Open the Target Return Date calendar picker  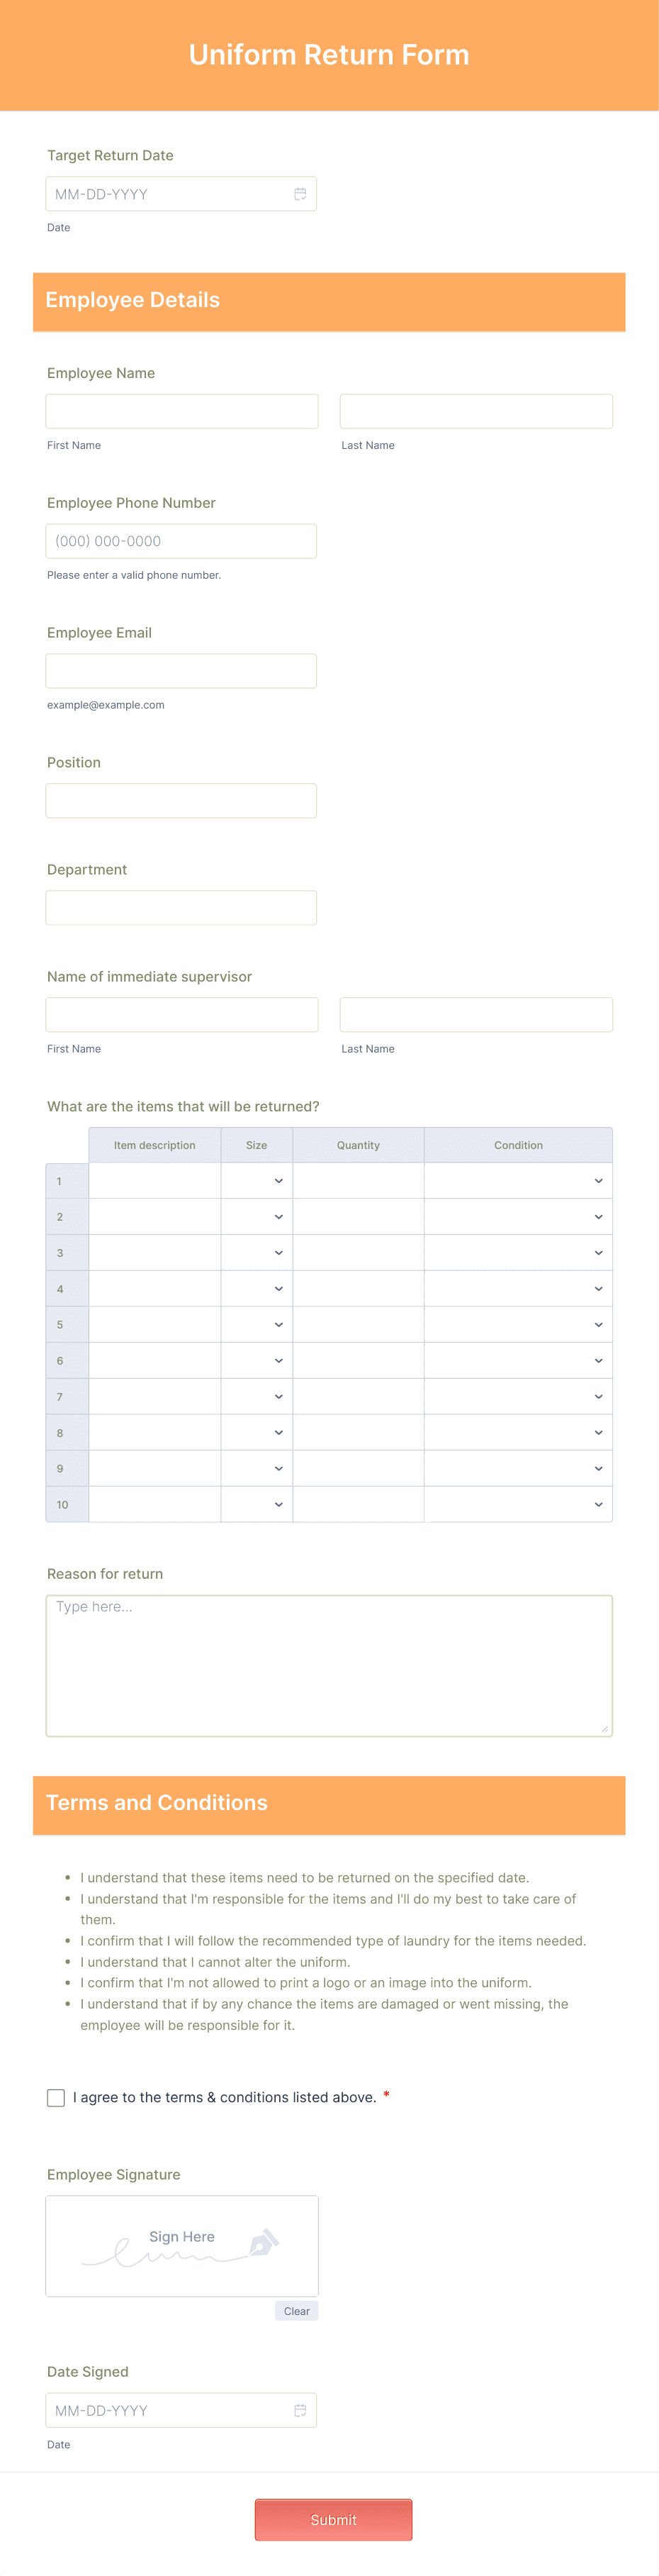(300, 193)
